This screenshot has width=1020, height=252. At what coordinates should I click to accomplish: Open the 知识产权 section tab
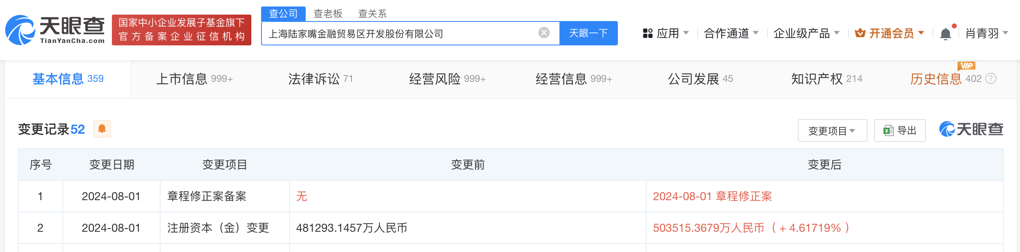(x=827, y=79)
